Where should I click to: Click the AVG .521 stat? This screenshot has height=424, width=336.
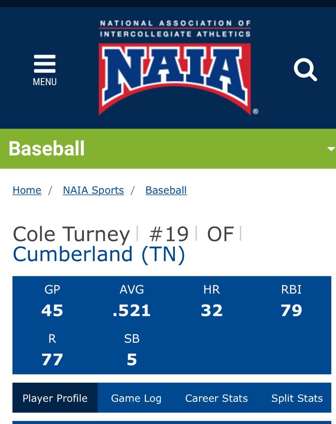click(x=132, y=301)
